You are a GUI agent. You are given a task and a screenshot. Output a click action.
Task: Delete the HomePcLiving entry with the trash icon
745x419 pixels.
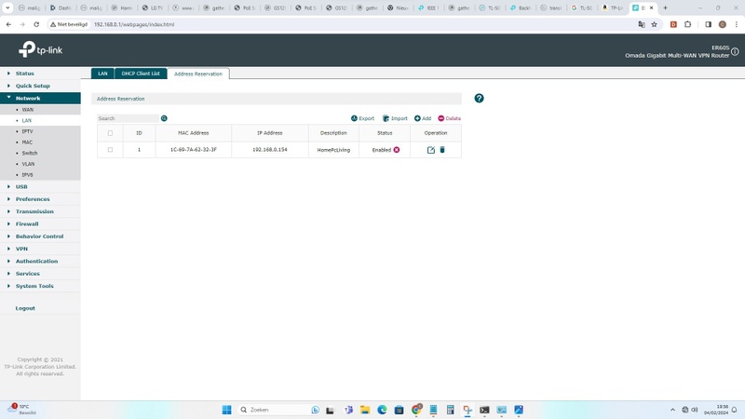[x=442, y=150]
